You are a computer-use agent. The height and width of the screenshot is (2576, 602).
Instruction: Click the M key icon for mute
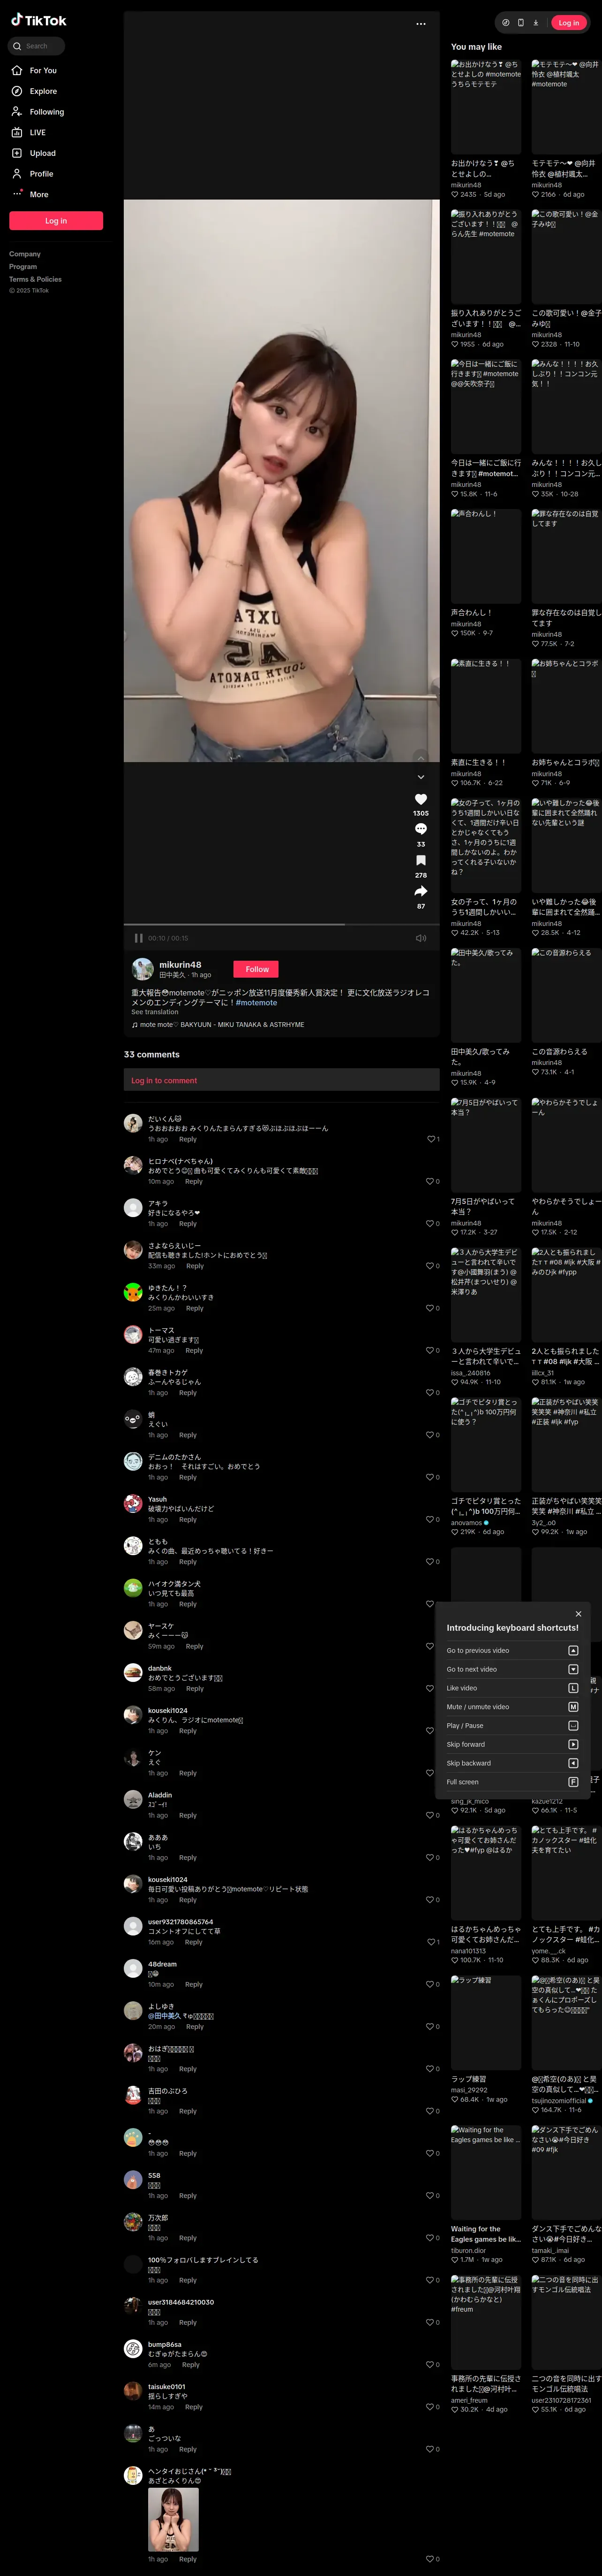pos(573,1707)
